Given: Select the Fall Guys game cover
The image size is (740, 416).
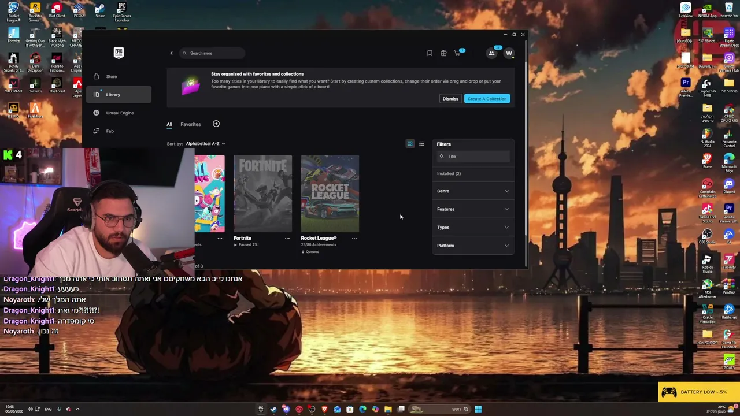Looking at the screenshot, I should [209, 194].
